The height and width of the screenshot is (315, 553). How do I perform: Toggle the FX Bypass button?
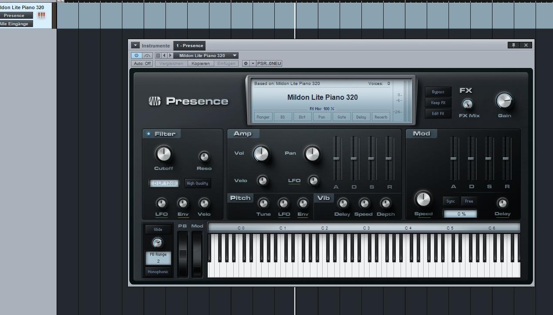click(x=438, y=92)
